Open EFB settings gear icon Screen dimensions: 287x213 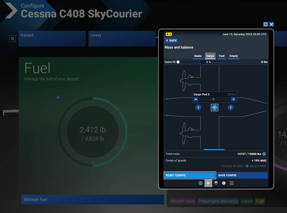tap(224, 183)
